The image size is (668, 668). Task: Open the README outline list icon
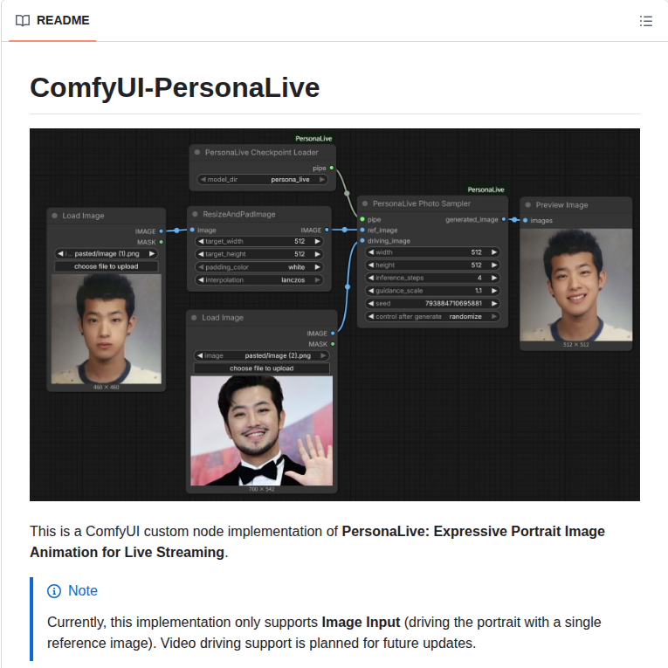click(x=646, y=21)
